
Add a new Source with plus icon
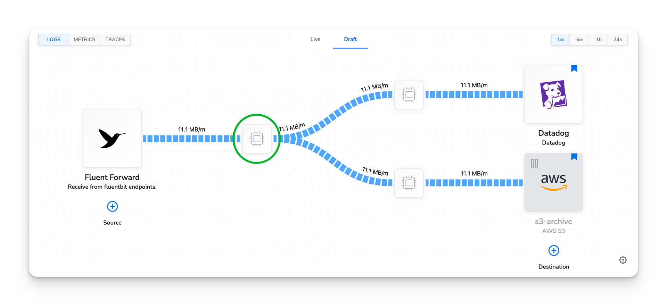tap(112, 206)
